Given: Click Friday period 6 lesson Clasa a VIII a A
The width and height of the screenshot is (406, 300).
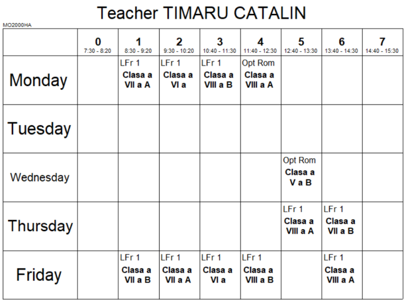Looking at the screenshot, I should click(340, 275).
